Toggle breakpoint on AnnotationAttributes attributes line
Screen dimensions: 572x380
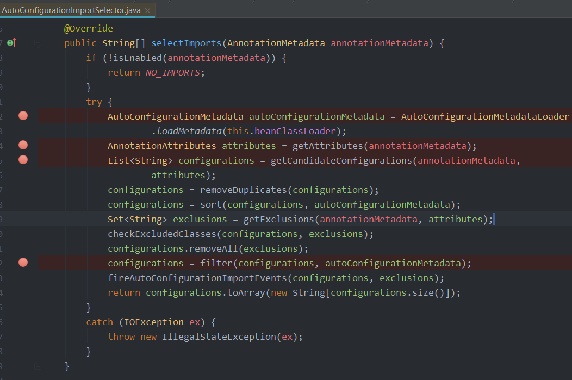[23, 145]
